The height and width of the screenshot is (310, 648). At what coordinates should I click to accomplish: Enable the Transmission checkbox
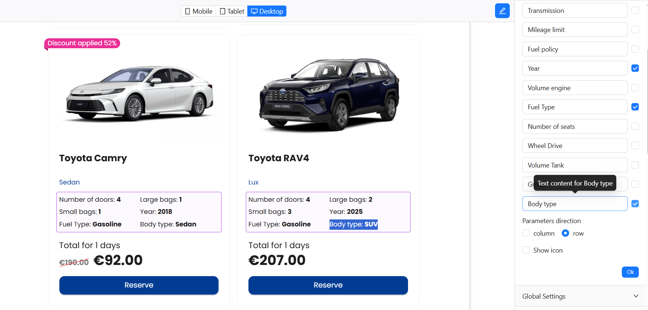click(635, 10)
